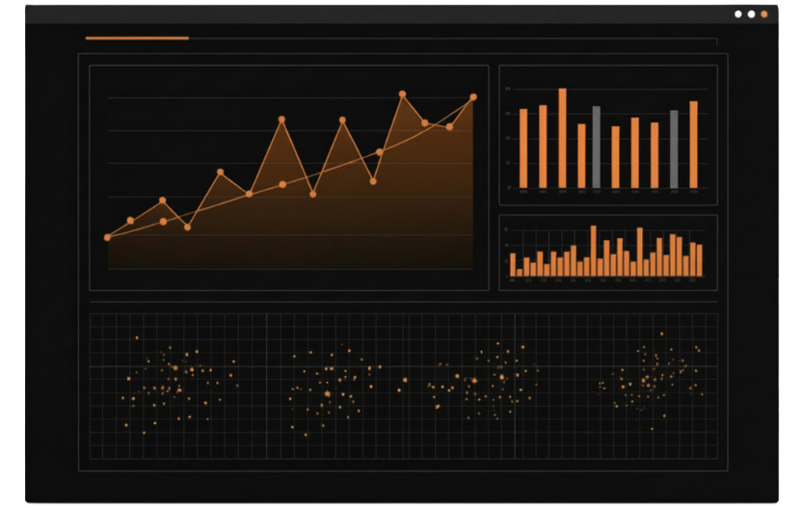The height and width of the screenshot is (509, 802).
Task: Click the highest peak point on the line chart
Action: pos(402,94)
